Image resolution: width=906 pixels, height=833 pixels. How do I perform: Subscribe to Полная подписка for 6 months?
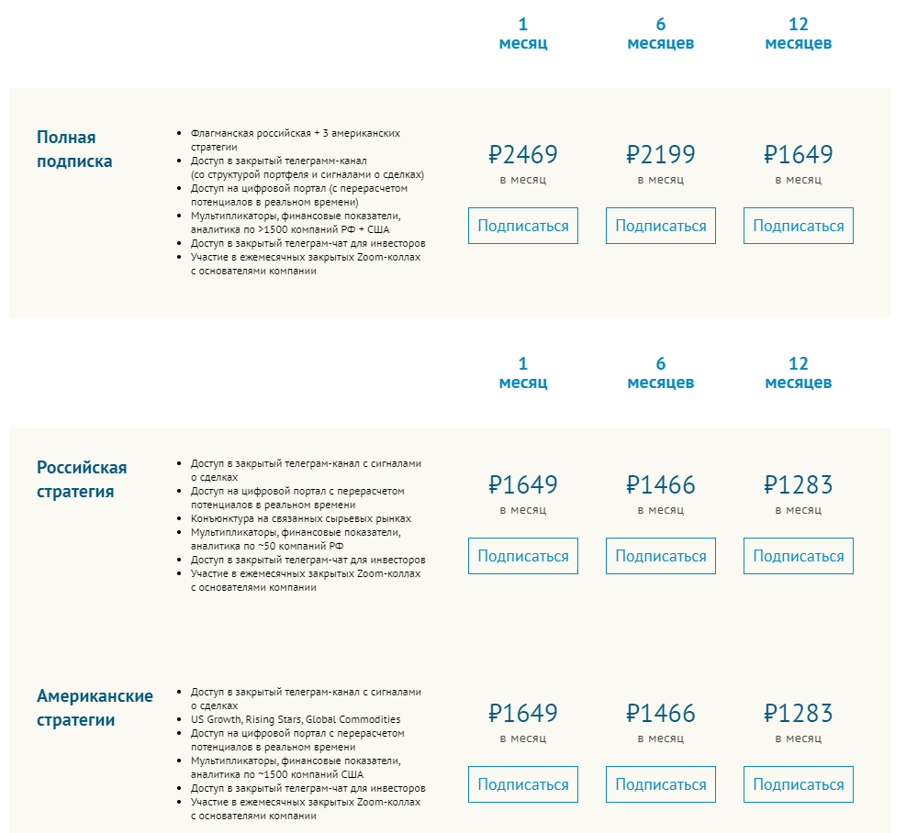(660, 226)
